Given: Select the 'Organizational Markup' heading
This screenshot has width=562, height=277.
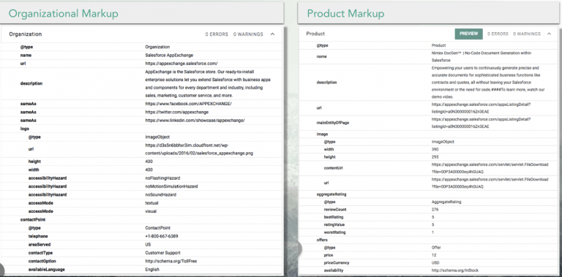Looking at the screenshot, I should (x=64, y=14).
